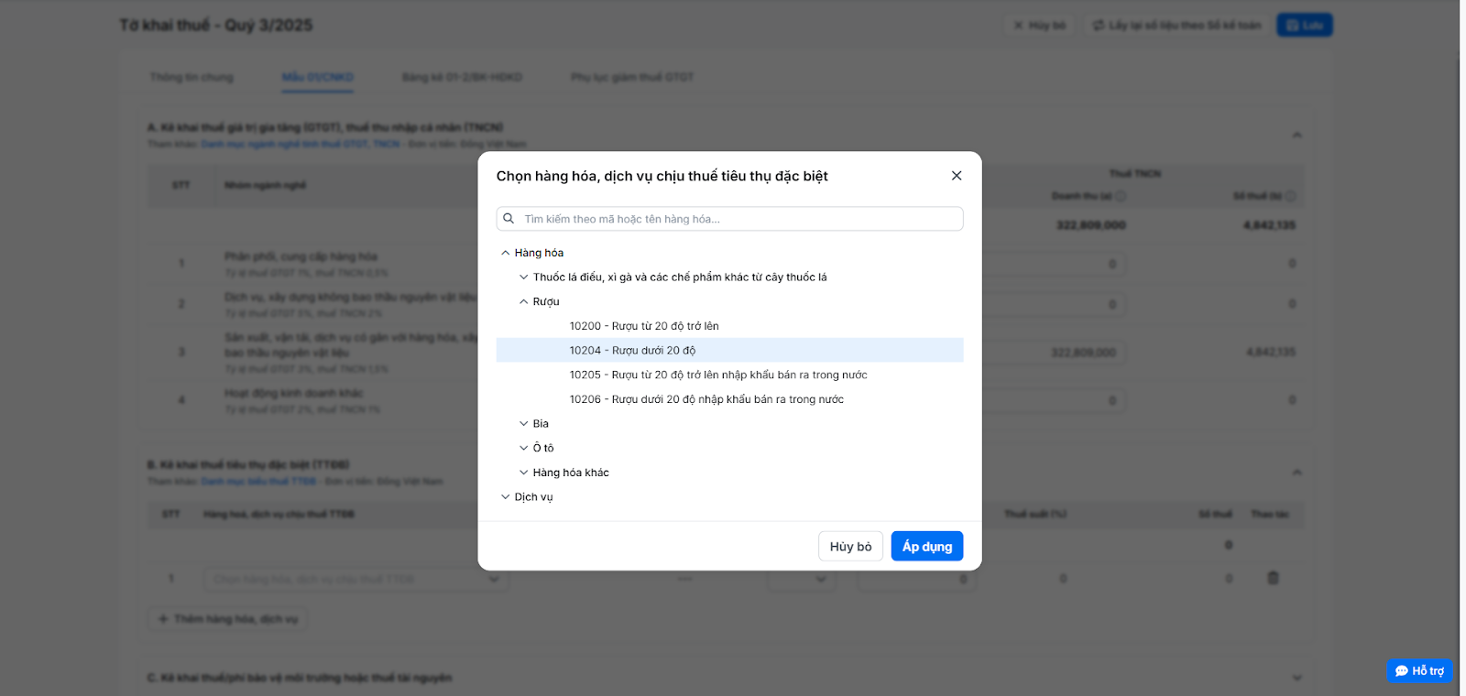Collapse section A with the chevron
1466x696 pixels.
coord(1296,136)
